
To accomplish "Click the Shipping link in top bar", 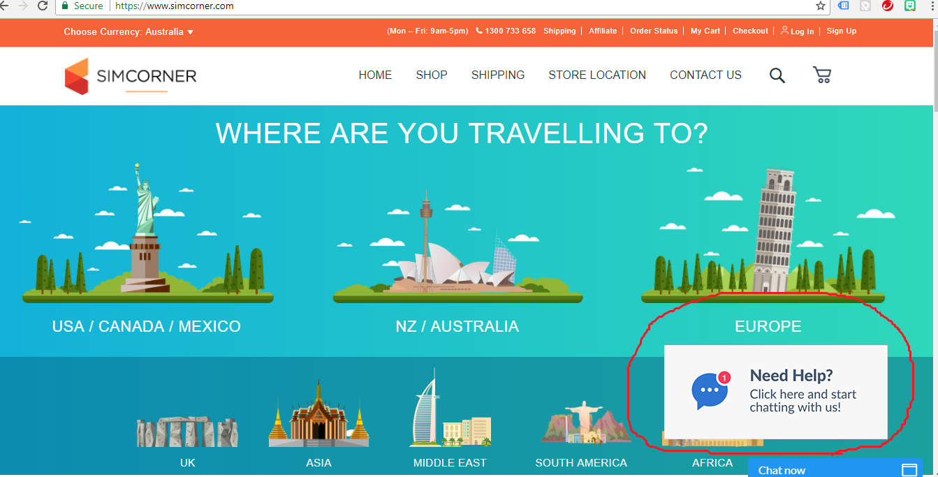I will [559, 31].
